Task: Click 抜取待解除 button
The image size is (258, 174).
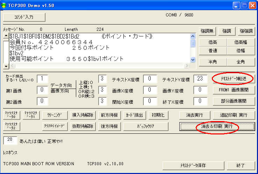Action: (83, 126)
